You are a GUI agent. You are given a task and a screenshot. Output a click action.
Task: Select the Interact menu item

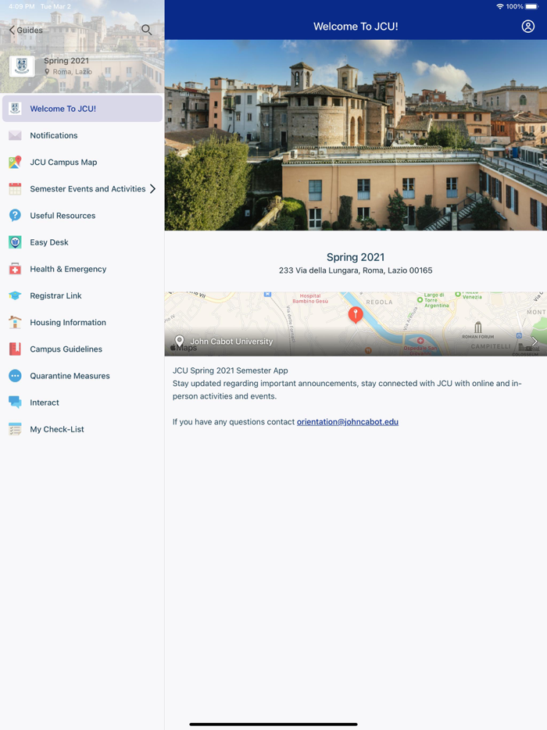[45, 403]
